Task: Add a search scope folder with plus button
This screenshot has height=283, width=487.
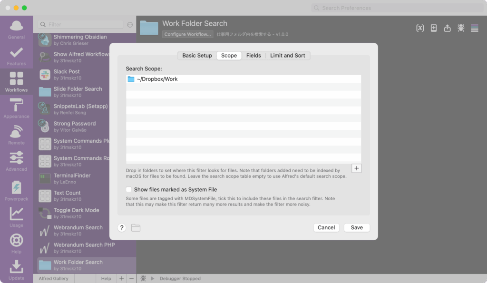Action: coord(357,168)
